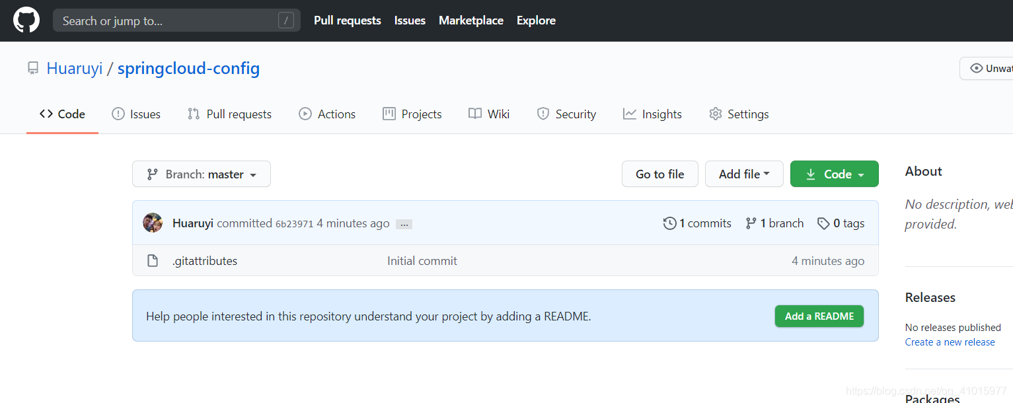Select the Code repository tab
The image size is (1013, 403).
pyautogui.click(x=62, y=114)
